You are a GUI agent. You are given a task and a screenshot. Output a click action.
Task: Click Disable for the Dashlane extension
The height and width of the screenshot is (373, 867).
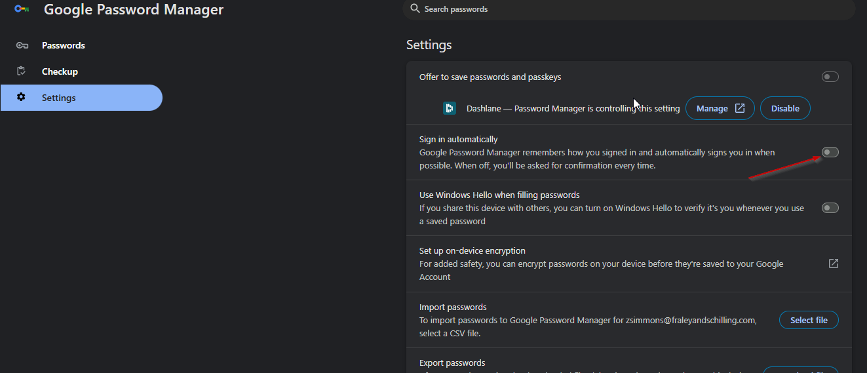[x=785, y=108]
